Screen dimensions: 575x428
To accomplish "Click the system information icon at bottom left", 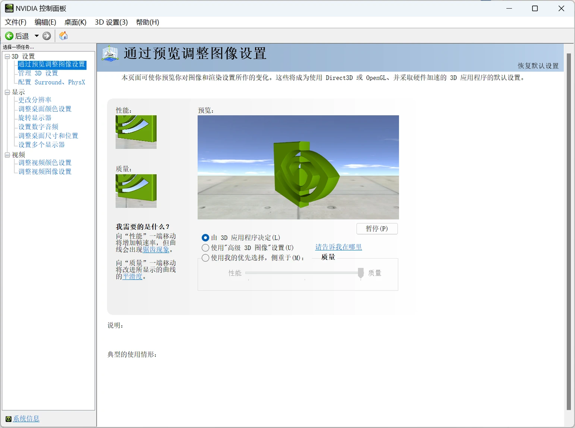I will 8,419.
